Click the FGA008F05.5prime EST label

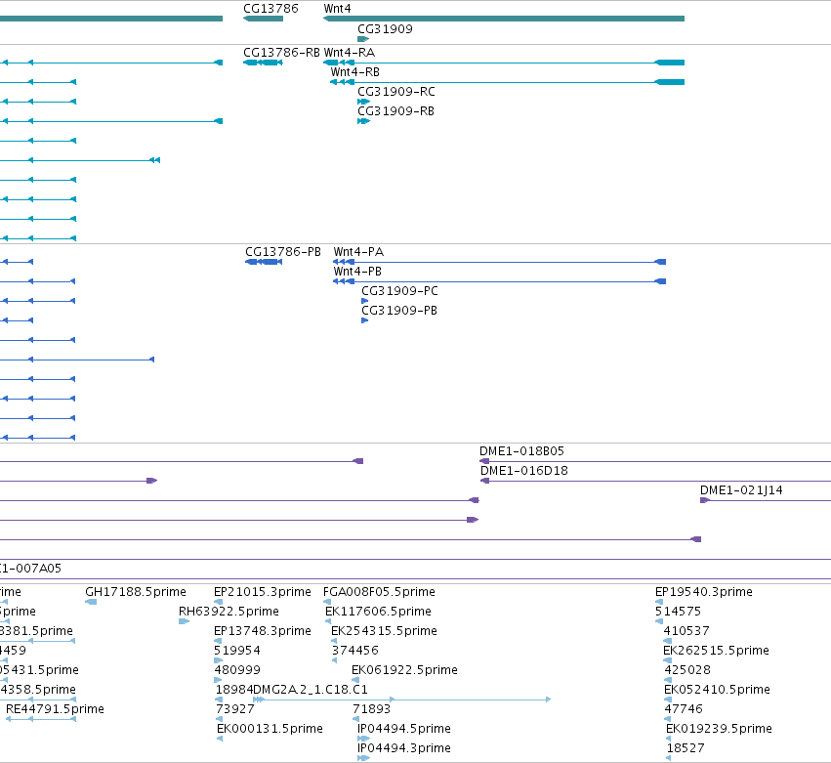pyautogui.click(x=380, y=592)
